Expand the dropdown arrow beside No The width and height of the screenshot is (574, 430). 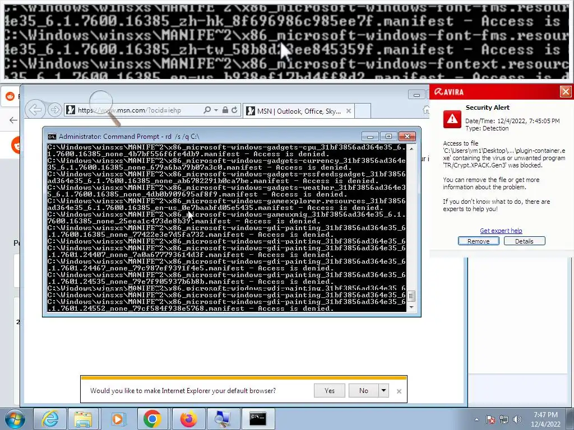click(383, 390)
